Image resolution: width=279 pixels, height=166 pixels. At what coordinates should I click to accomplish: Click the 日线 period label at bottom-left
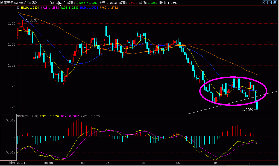pyautogui.click(x=12, y=163)
